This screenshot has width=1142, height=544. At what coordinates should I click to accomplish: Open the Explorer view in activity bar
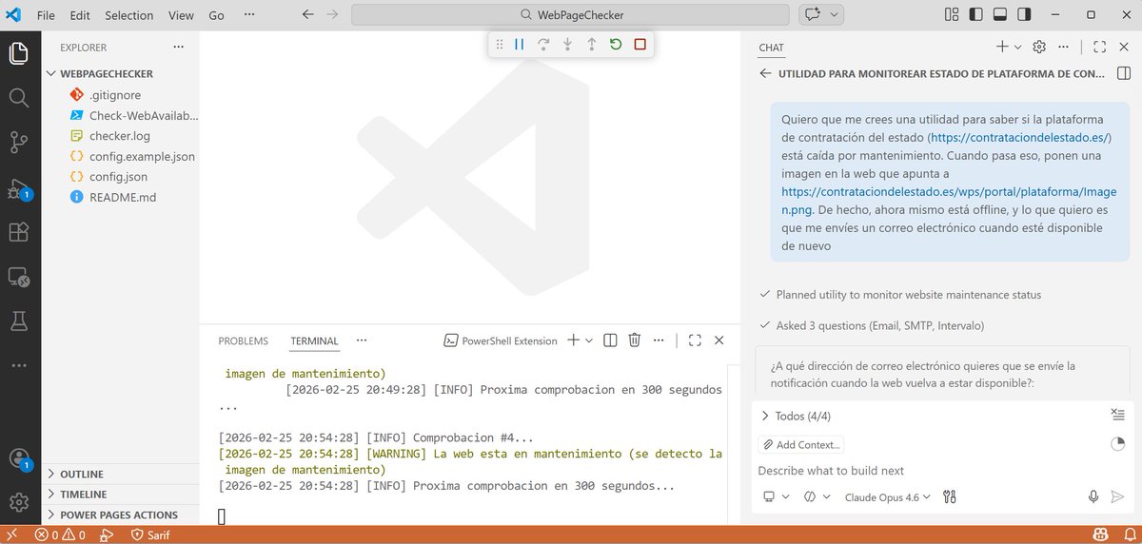(x=18, y=53)
